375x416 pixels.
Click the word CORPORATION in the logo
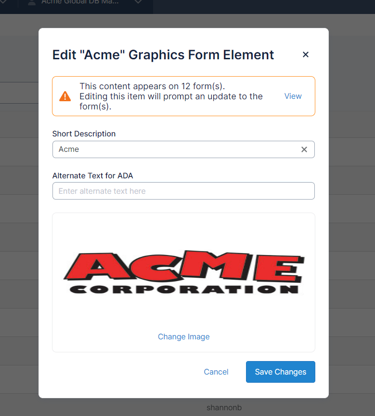click(183, 289)
